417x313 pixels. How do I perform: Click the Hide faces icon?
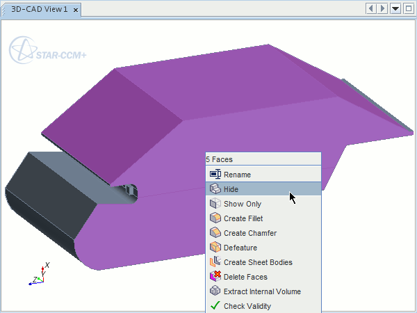pos(215,189)
